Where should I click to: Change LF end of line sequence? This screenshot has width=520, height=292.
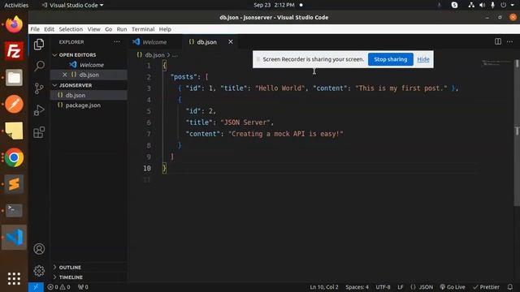[401, 287]
